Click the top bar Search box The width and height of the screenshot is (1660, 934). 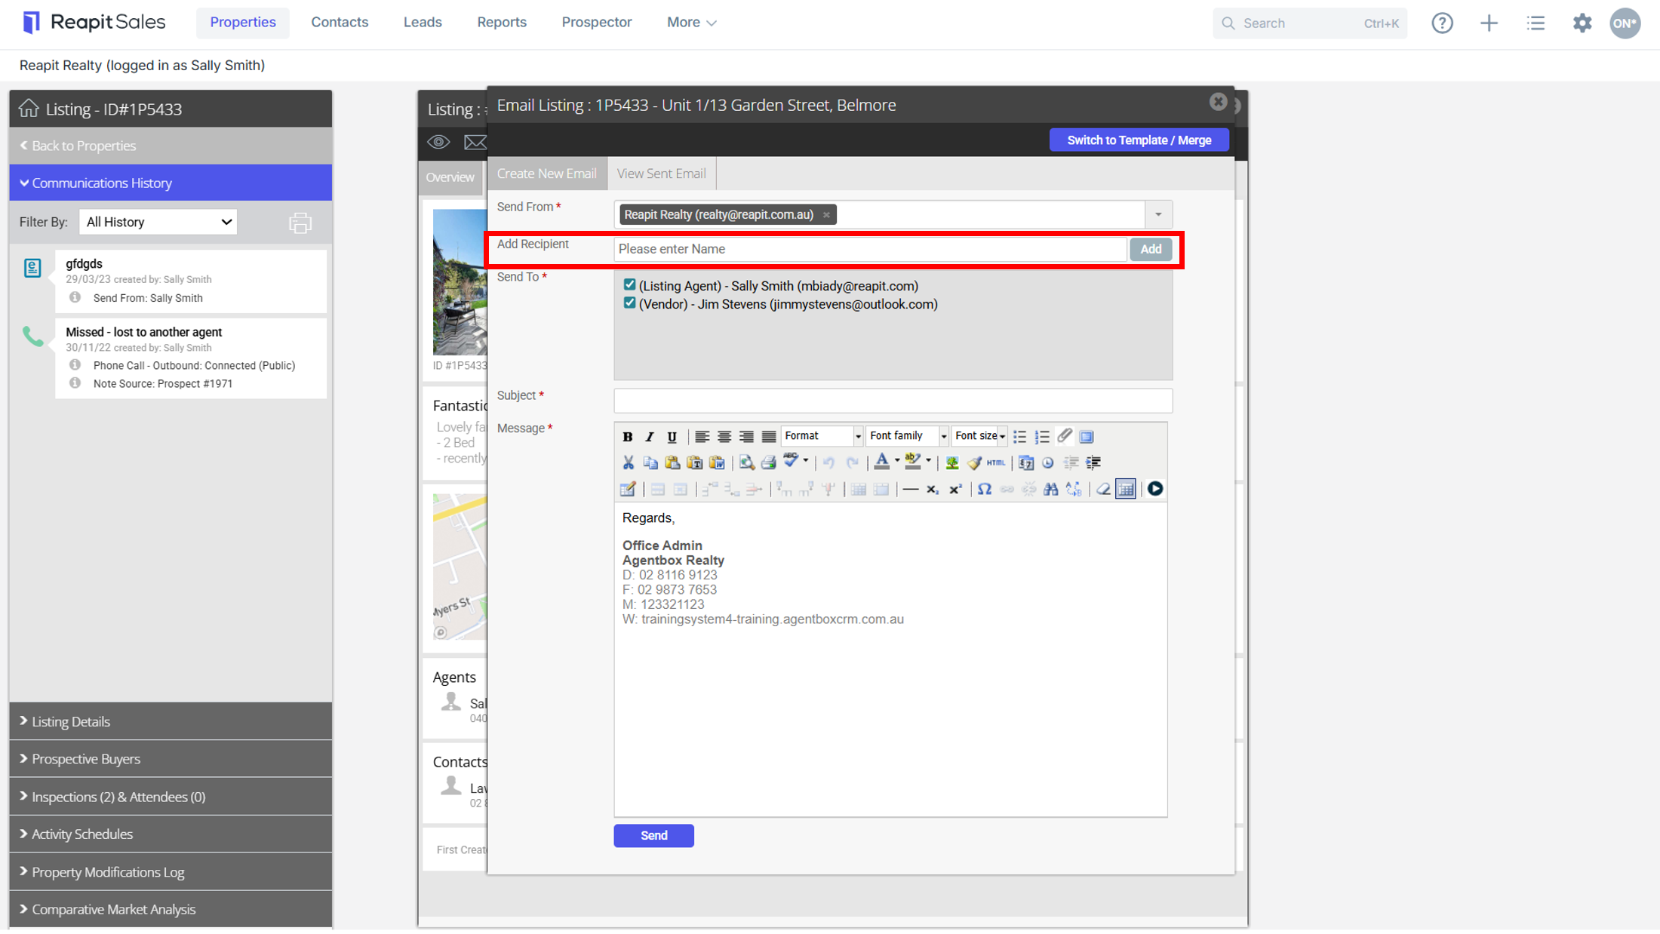[1309, 23]
